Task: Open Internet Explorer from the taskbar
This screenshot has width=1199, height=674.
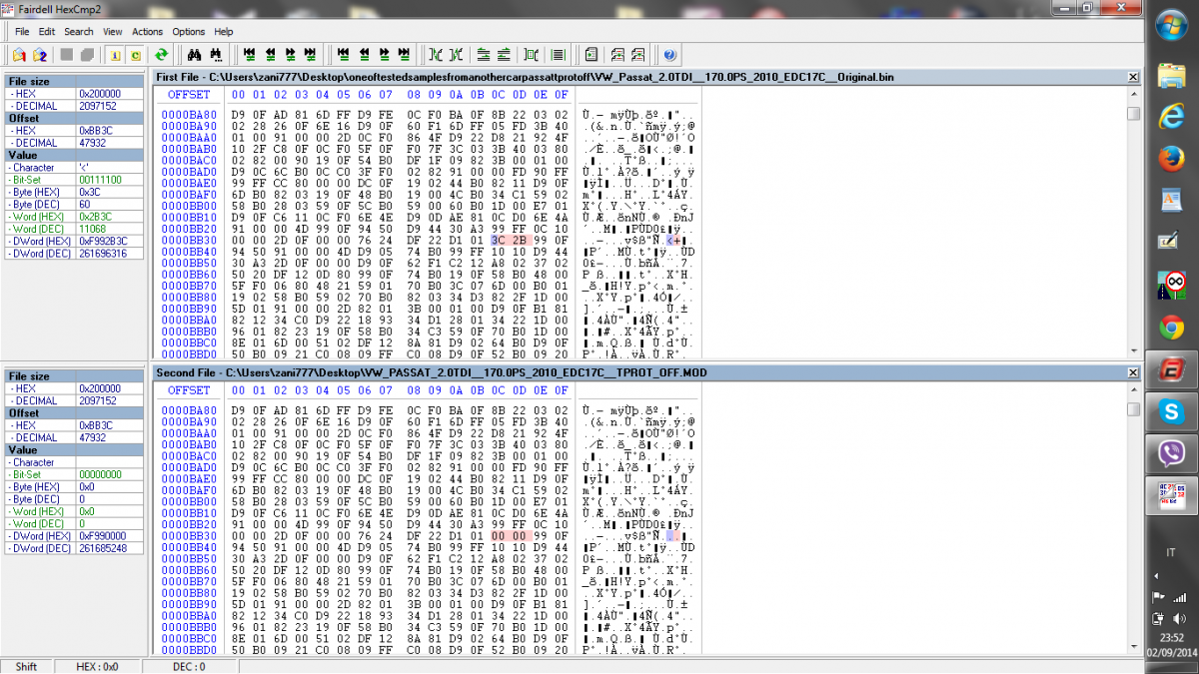Action: click(1171, 117)
